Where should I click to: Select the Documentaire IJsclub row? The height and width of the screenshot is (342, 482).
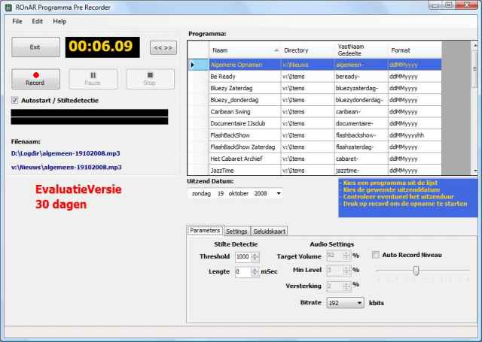click(315, 123)
